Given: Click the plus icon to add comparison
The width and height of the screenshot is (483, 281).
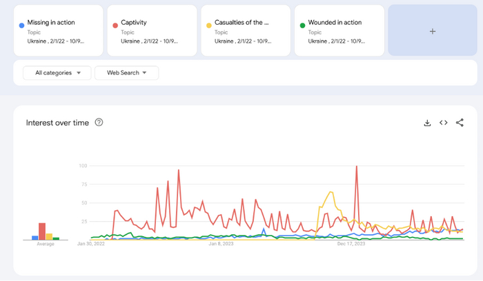Looking at the screenshot, I should tap(433, 31).
